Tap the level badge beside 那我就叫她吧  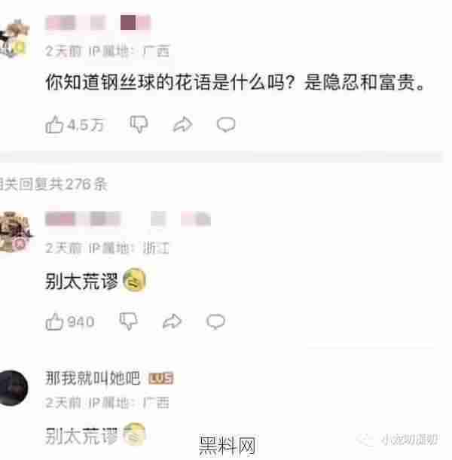point(161,379)
